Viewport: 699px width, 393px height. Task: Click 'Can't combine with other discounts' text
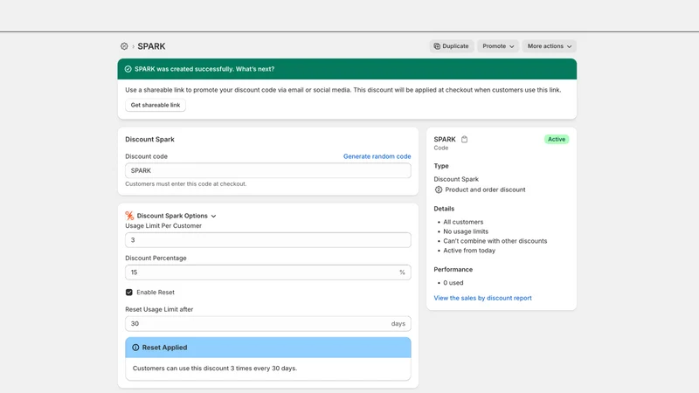tap(495, 241)
